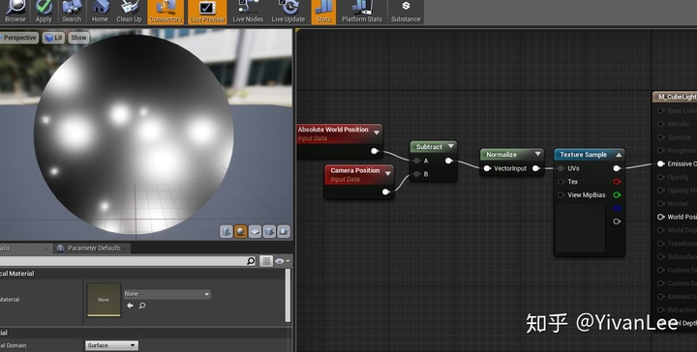
Task: Set preview mesh to sphere shape
Action: click(x=240, y=231)
